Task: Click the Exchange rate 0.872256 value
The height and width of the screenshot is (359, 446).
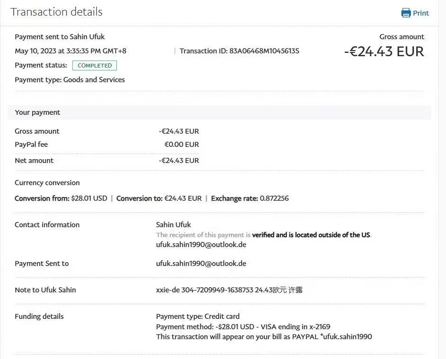Action: 274,198
